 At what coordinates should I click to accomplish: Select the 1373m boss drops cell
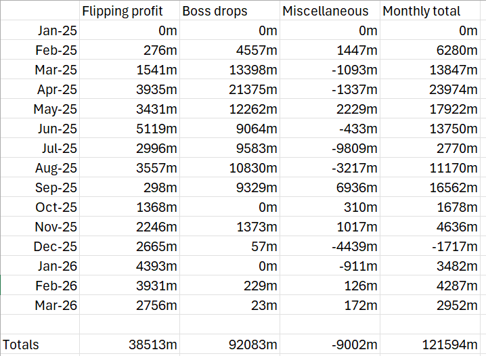[229, 227]
